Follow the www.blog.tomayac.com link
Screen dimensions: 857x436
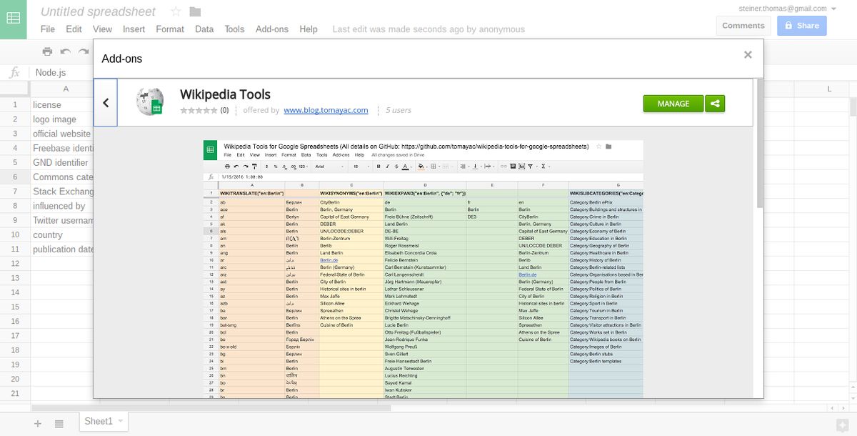[326, 110]
